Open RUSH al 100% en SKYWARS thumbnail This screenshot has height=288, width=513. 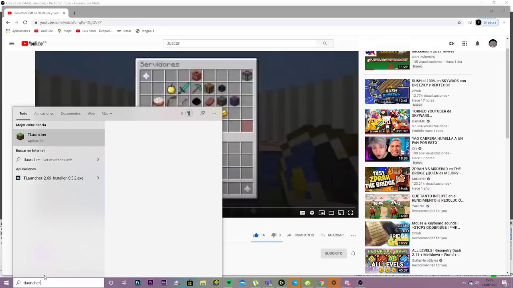tap(387, 91)
